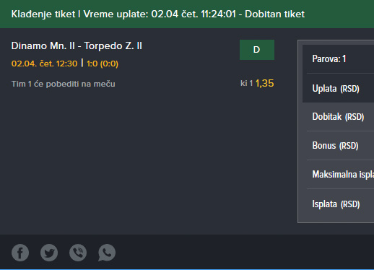
Task: Share ticket on Facebook
Action: click(x=20, y=253)
